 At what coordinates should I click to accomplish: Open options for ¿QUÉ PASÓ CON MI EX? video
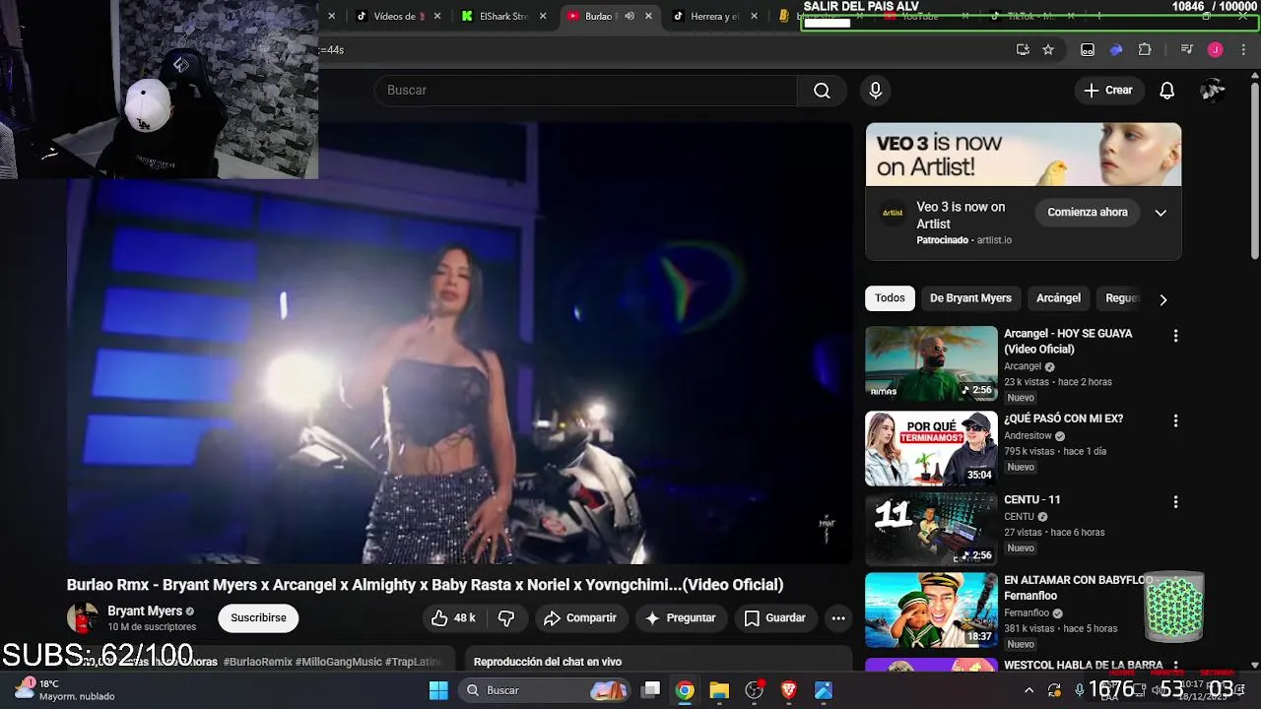pos(1175,420)
